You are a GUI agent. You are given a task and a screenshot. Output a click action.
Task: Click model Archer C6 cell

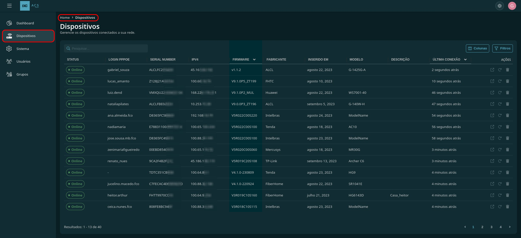(356, 161)
